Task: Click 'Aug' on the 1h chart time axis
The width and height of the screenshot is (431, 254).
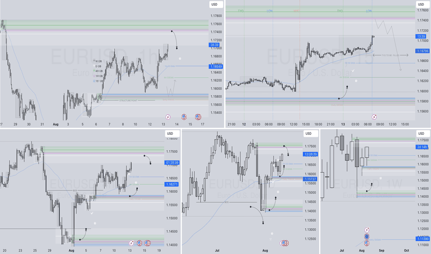Action: tap(55, 124)
